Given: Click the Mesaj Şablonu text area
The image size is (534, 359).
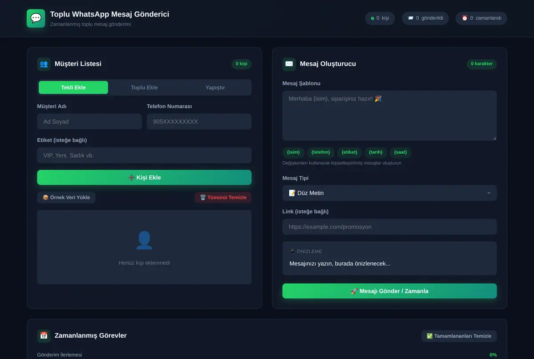Looking at the screenshot, I should (x=389, y=116).
